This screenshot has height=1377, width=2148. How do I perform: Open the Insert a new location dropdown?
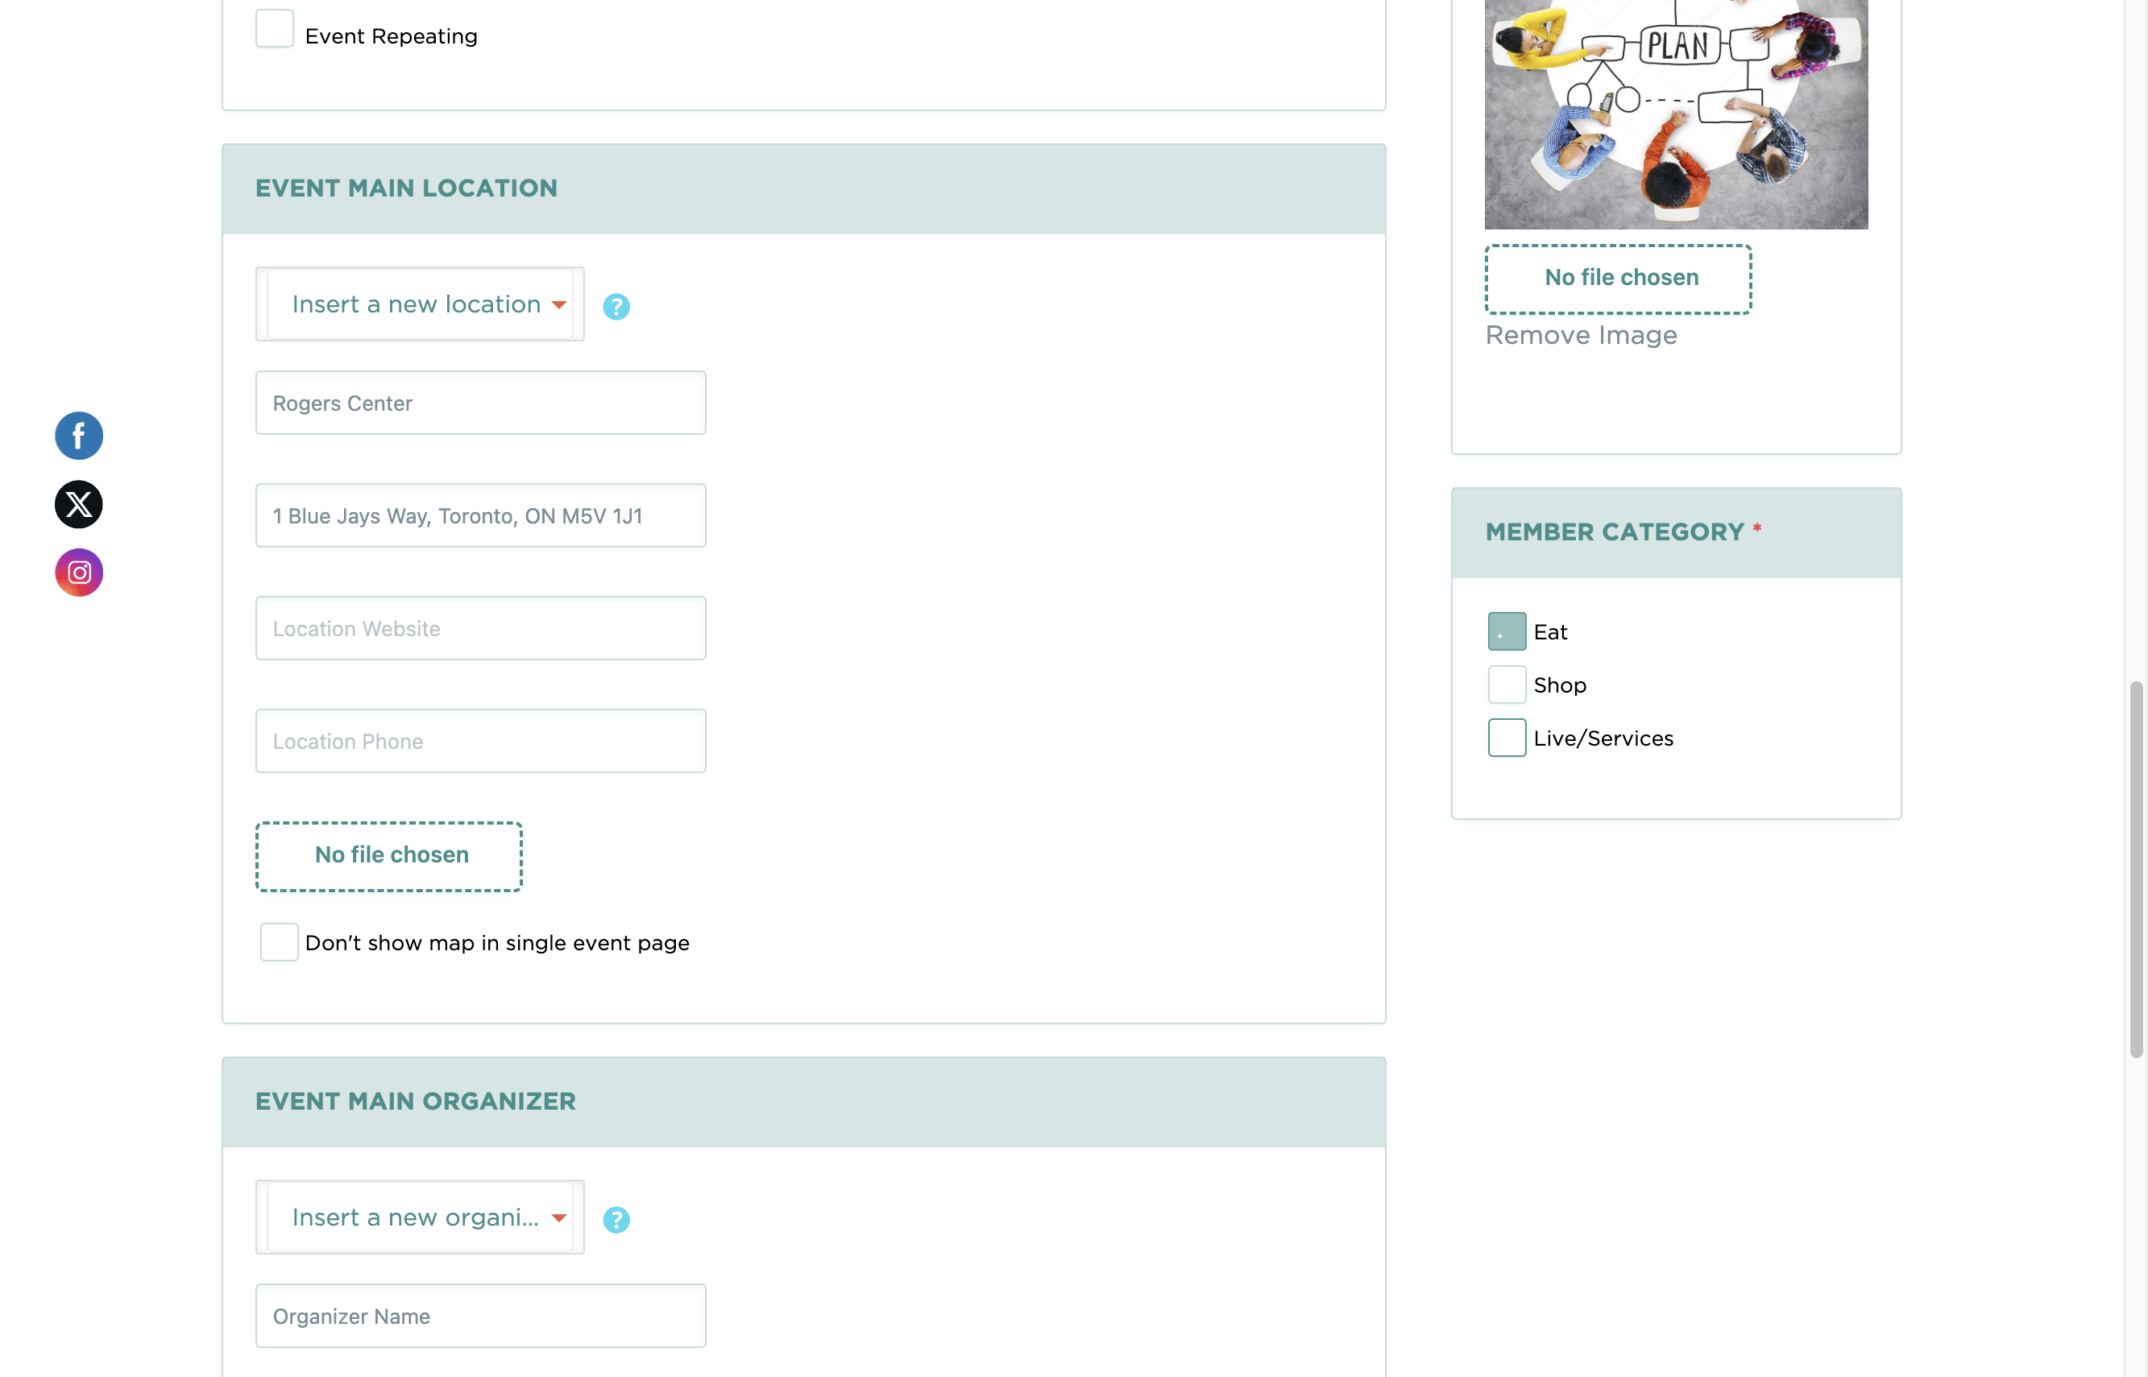421,304
